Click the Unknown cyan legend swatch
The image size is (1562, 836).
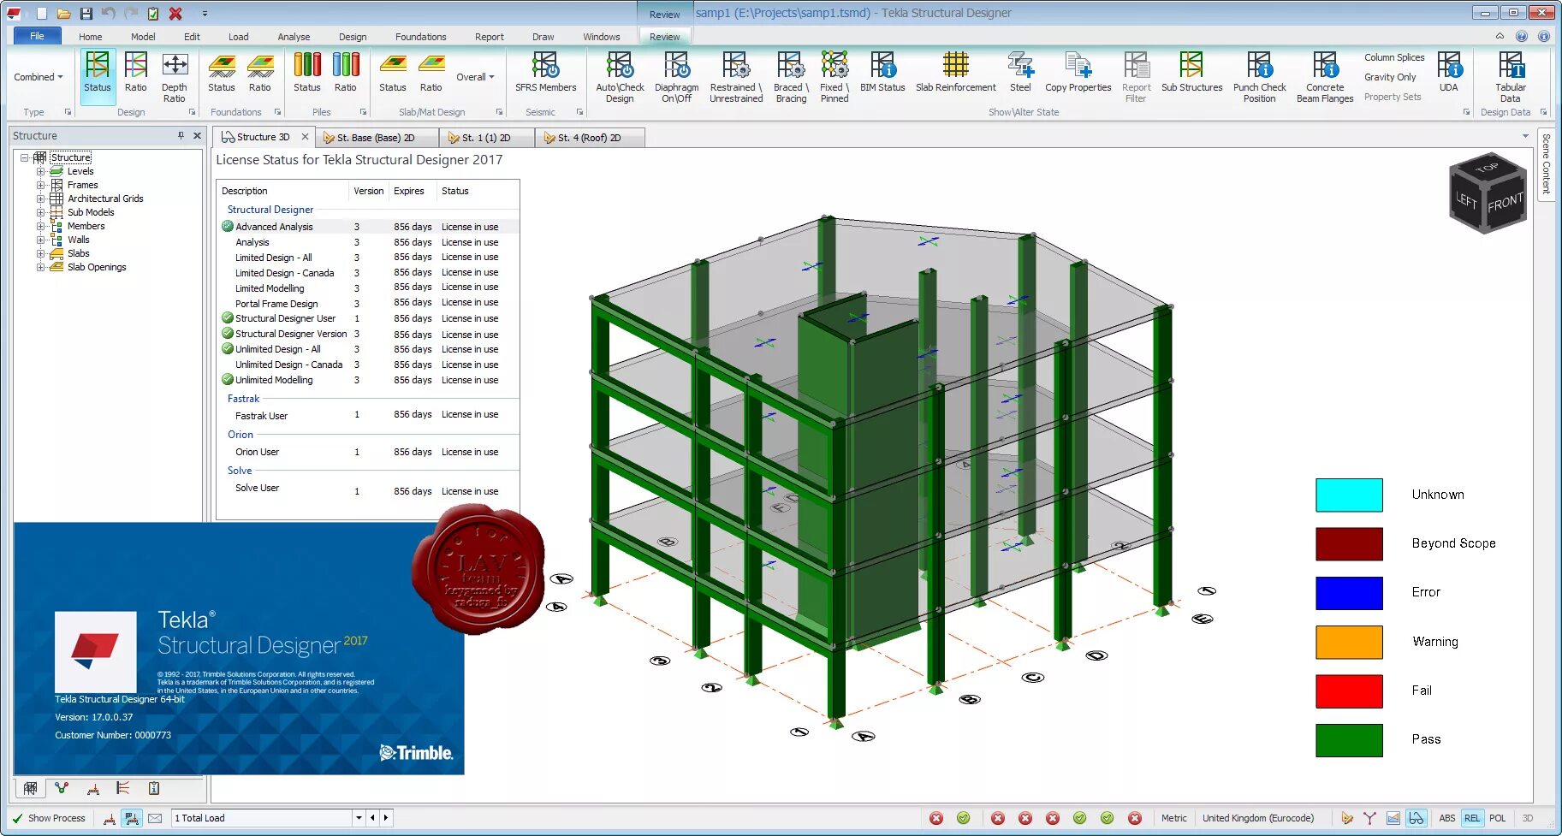[x=1349, y=495]
